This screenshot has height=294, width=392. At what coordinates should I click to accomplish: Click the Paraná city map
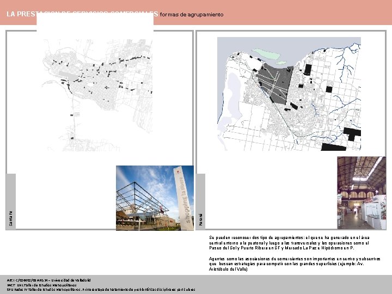(289, 94)
